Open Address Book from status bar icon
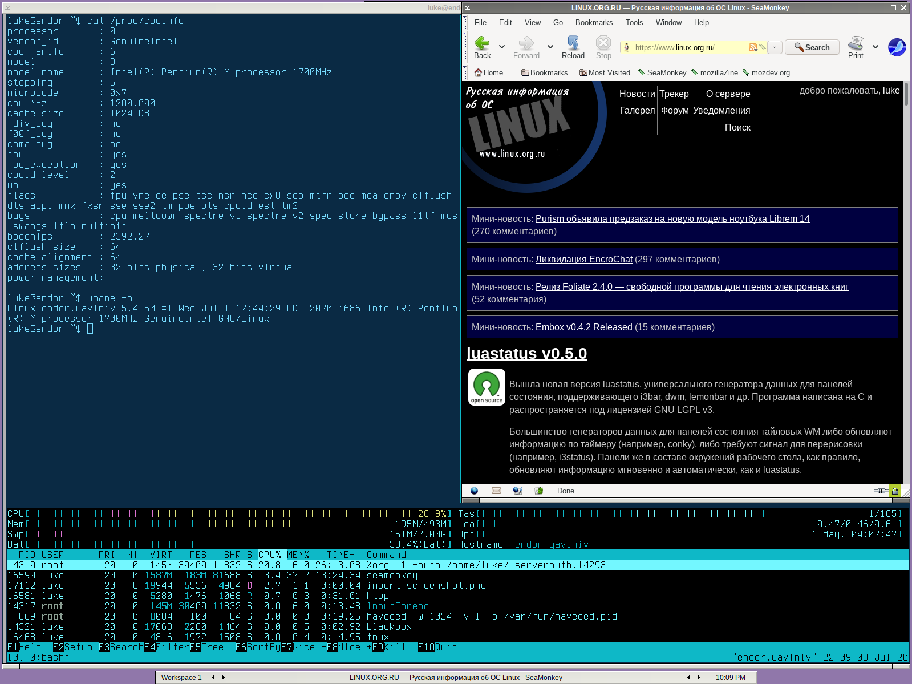 [539, 491]
